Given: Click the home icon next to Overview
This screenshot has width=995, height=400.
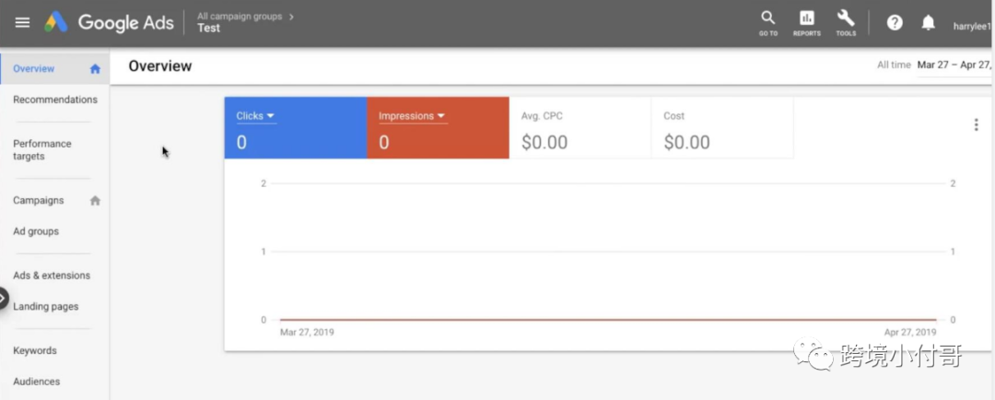Looking at the screenshot, I should click(95, 68).
